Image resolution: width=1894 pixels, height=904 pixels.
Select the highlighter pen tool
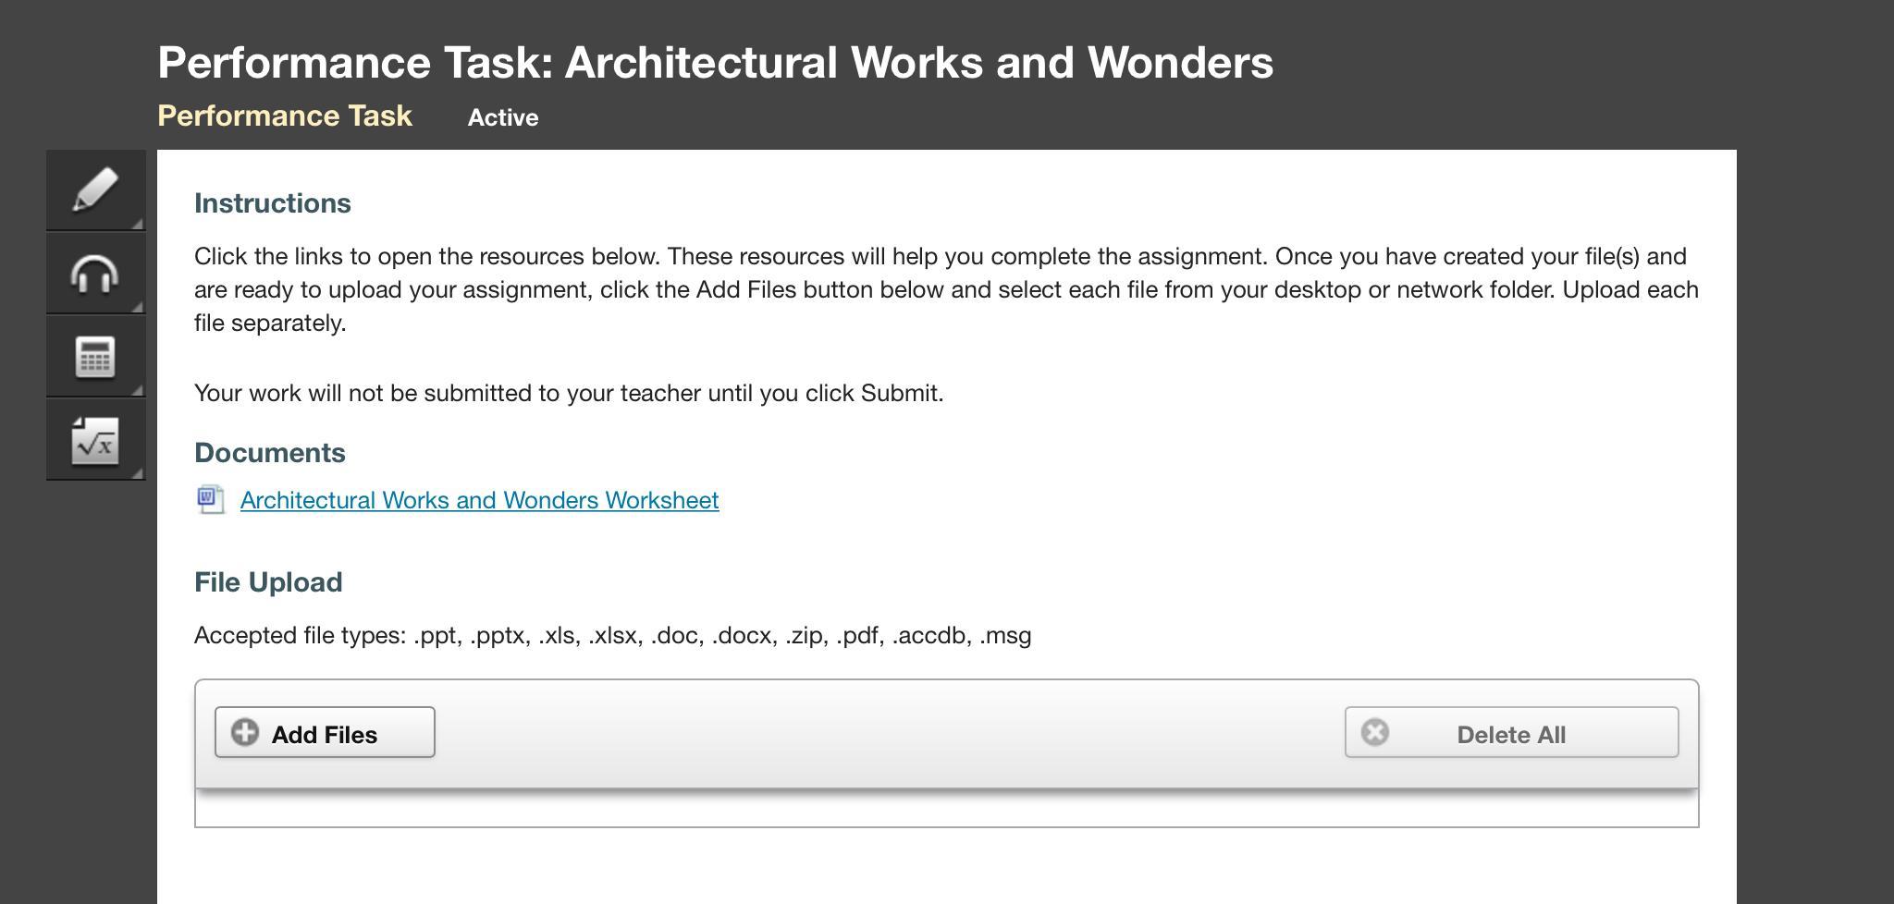[x=95, y=189]
